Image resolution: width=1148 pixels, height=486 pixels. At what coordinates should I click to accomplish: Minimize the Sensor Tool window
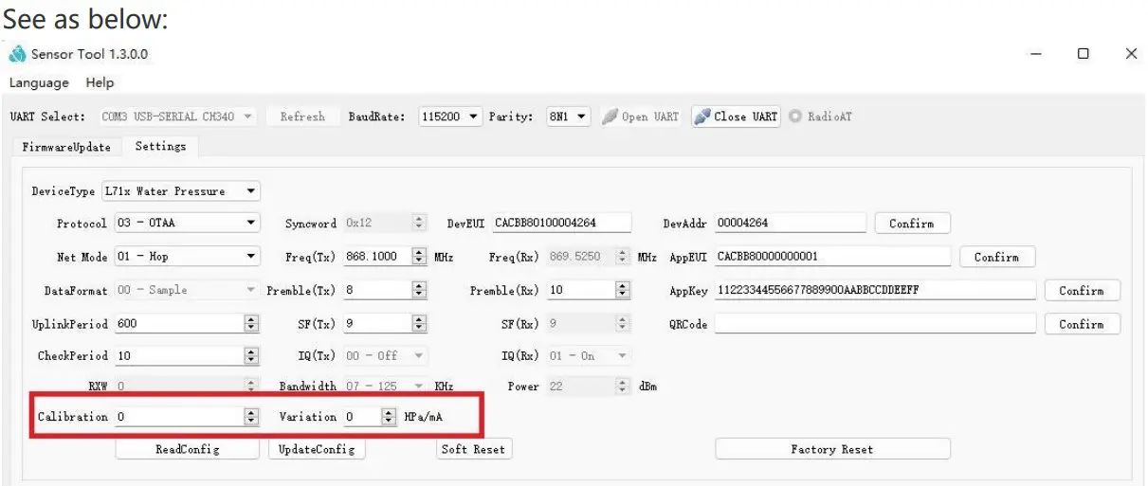(x=1036, y=54)
